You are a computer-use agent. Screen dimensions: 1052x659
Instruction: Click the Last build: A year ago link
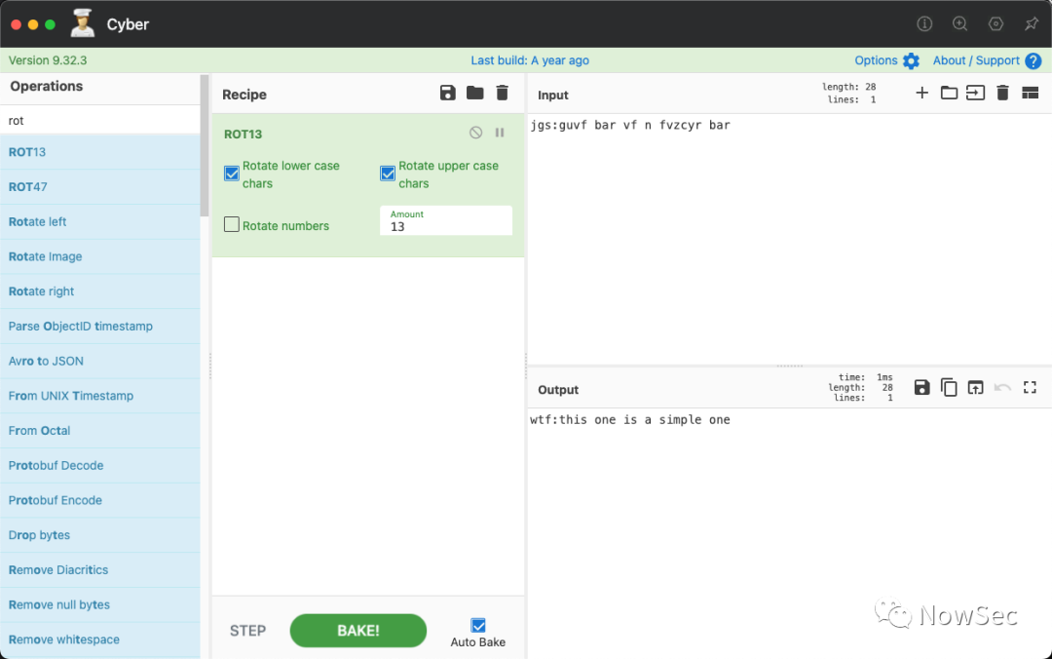point(530,60)
